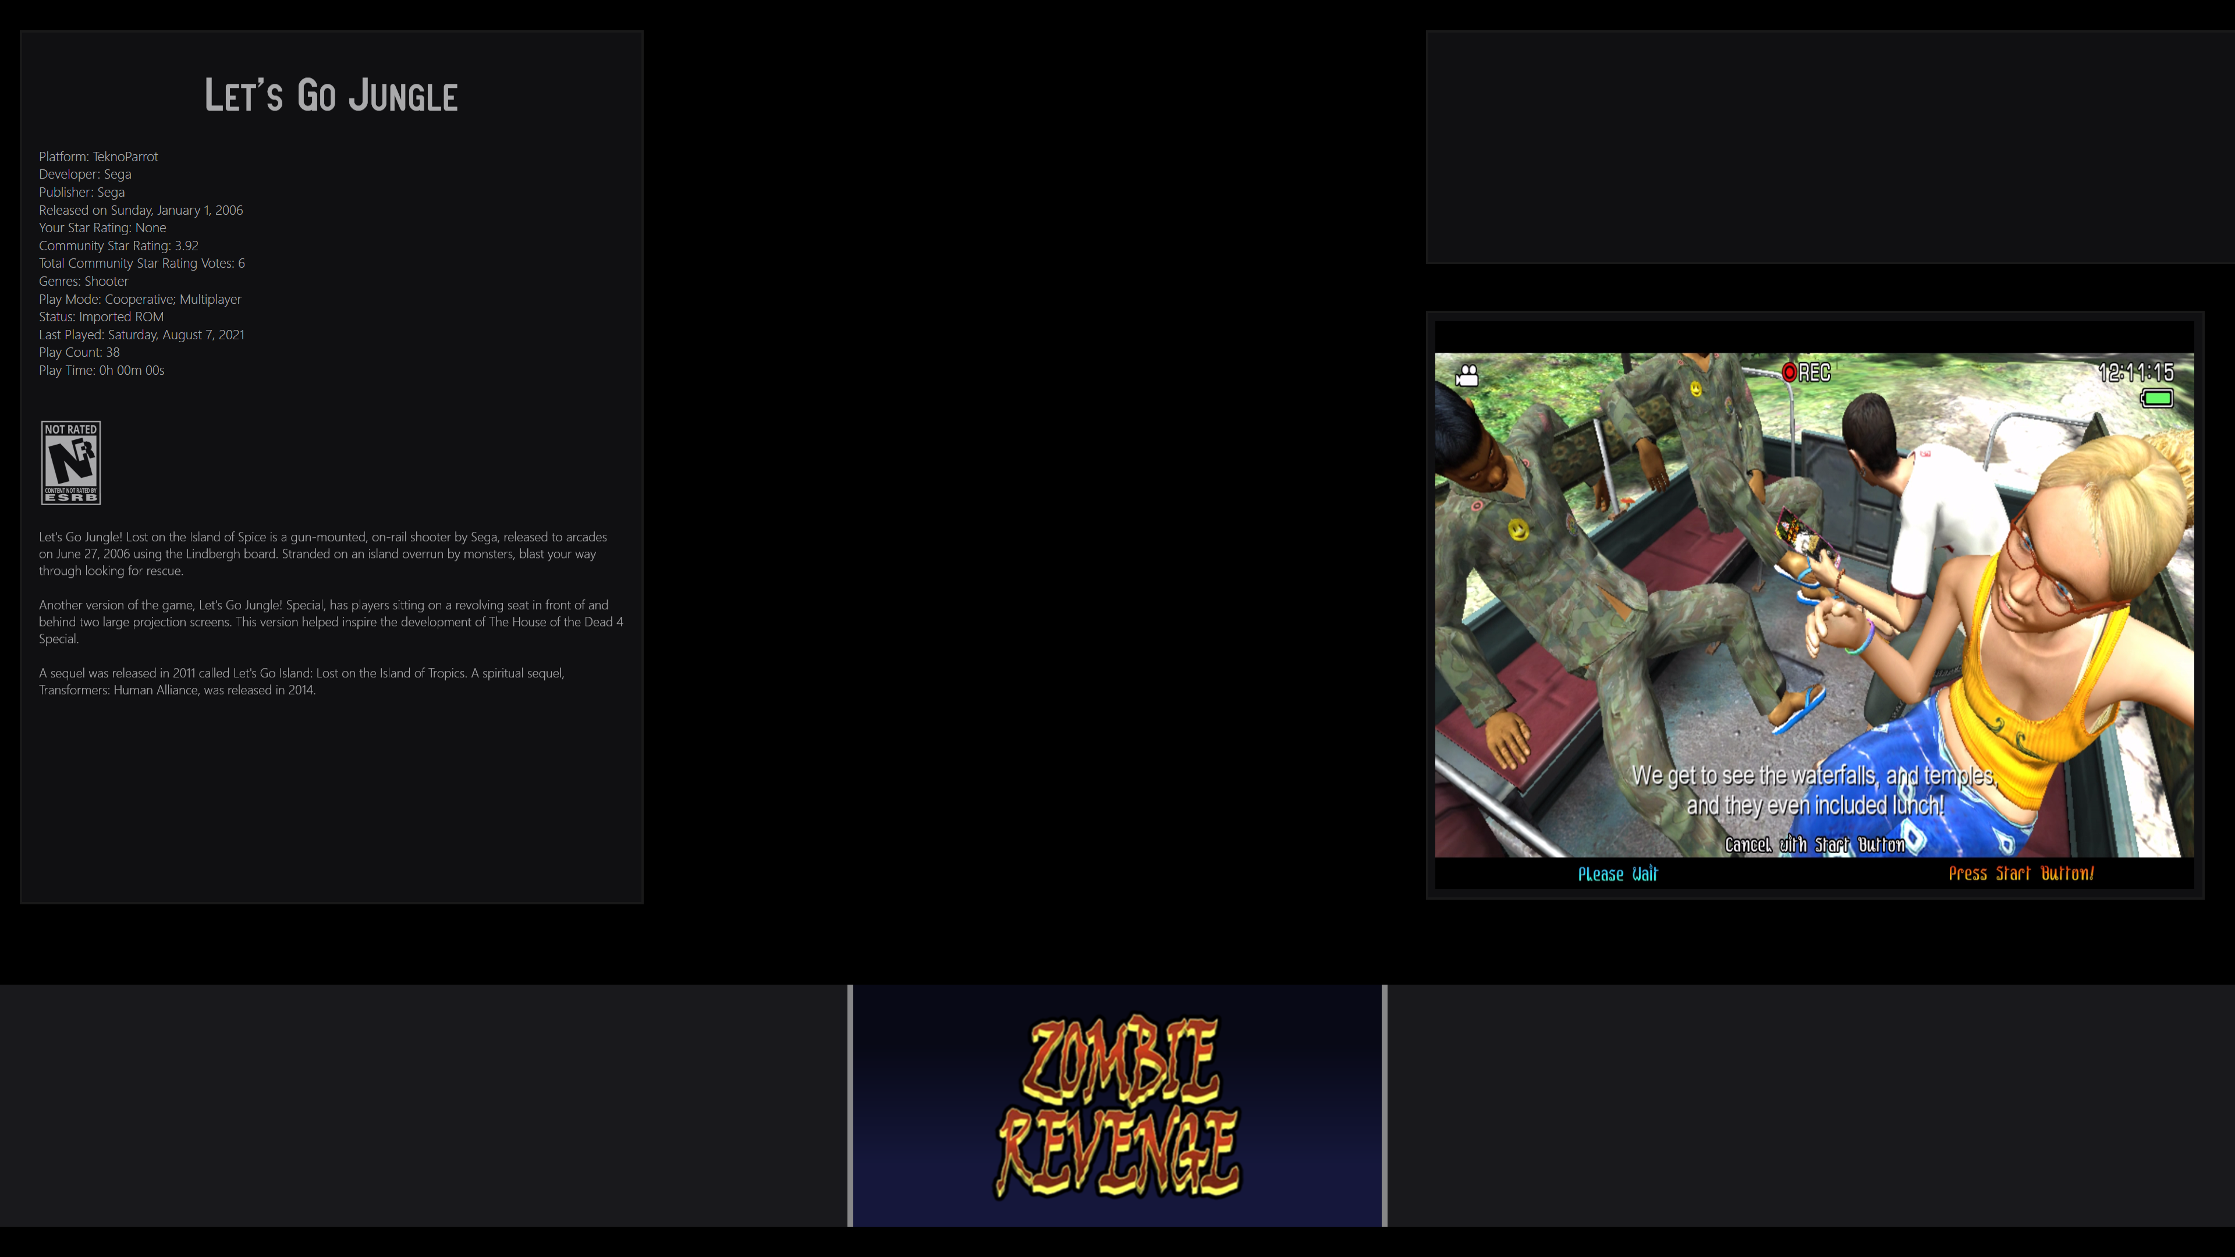Click the camcorder icon in the video preview
Image resolution: width=2235 pixels, height=1257 pixels.
tap(1467, 375)
